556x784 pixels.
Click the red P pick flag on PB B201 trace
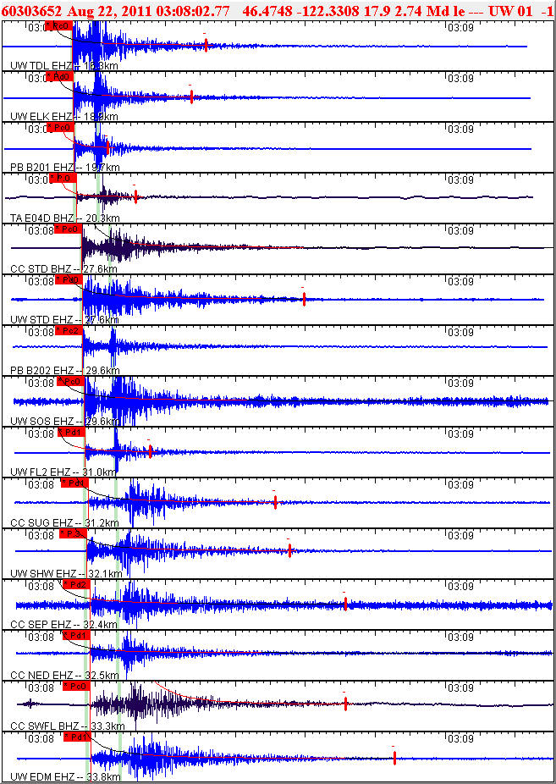[x=60, y=128]
